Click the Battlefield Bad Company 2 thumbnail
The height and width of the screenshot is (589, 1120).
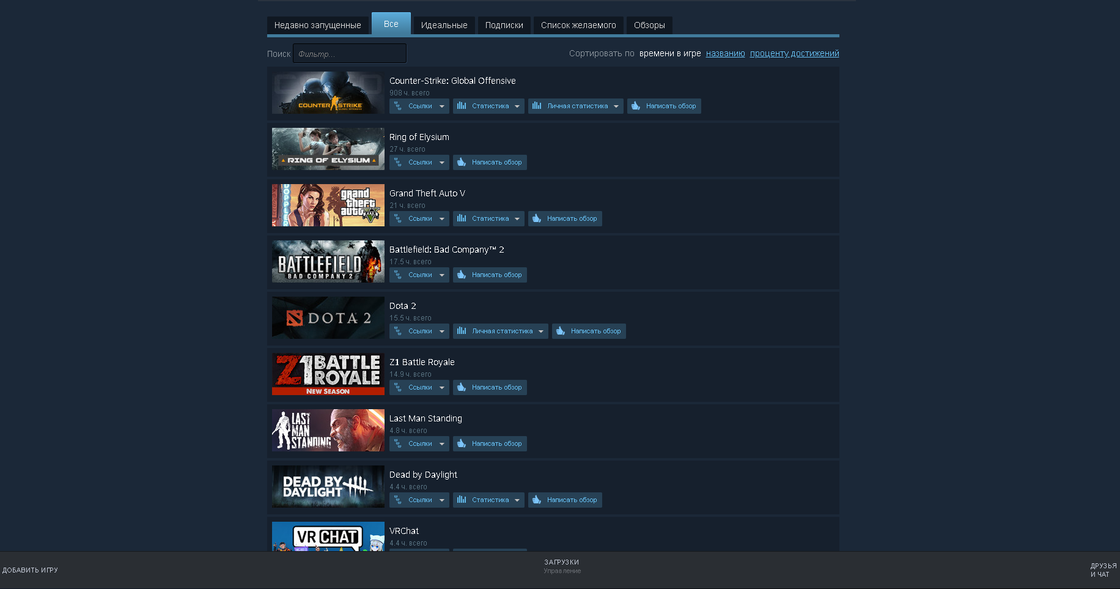(328, 261)
